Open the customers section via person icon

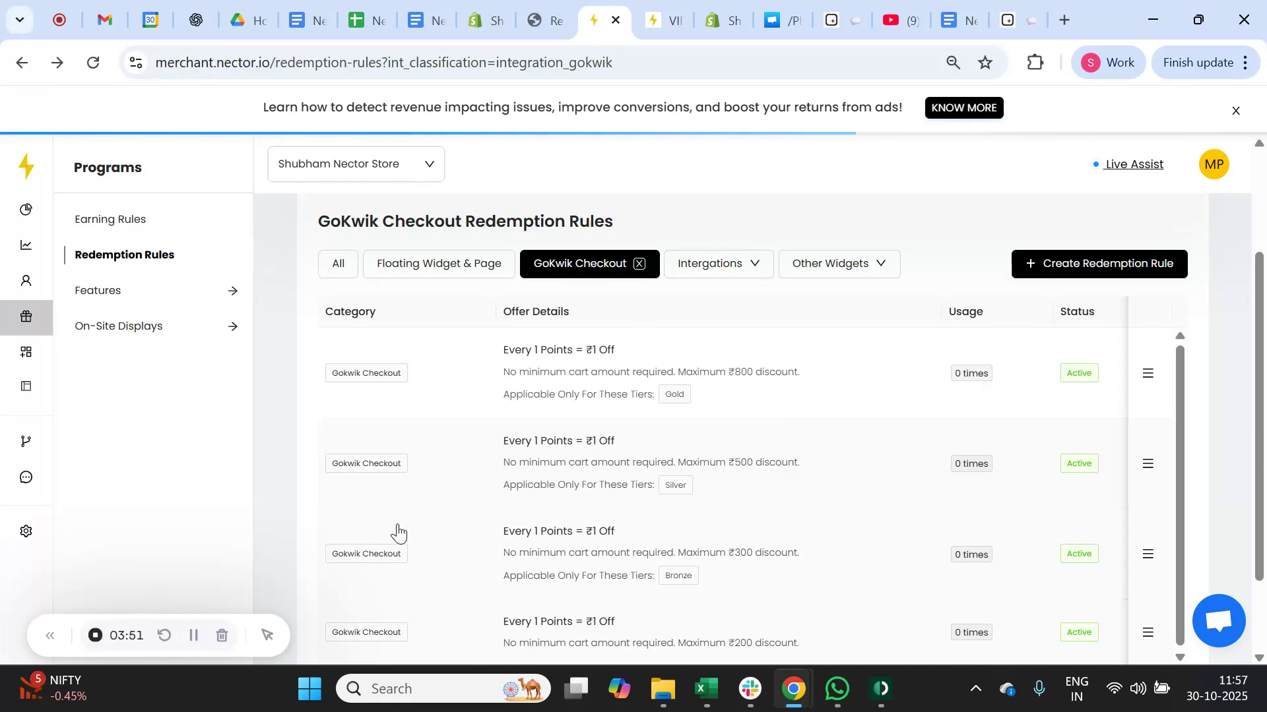(x=26, y=280)
